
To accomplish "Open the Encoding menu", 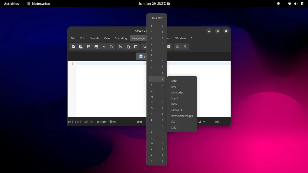I will (x=121, y=38).
